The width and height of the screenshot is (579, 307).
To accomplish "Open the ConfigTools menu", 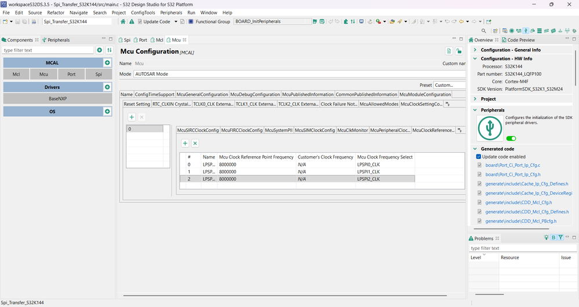I will point(143,13).
